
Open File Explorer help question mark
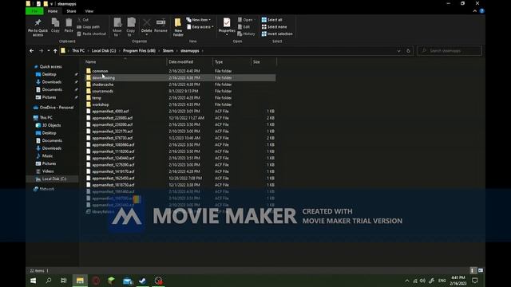pos(481,11)
